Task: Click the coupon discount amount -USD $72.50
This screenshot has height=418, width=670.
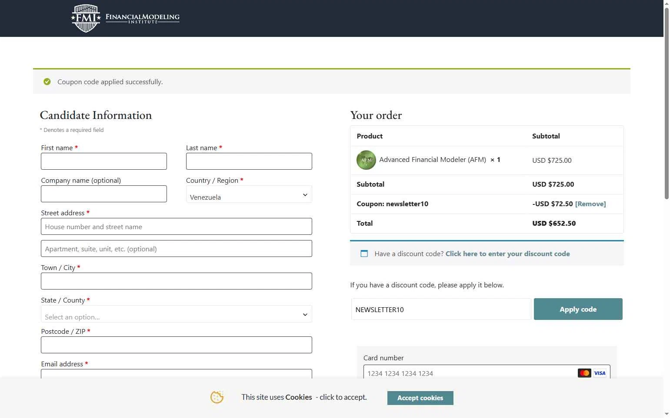Action: (552, 204)
